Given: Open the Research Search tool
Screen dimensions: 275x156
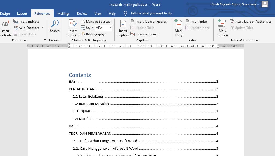Looking at the screenshot, I should pyautogui.click(x=55, y=26).
